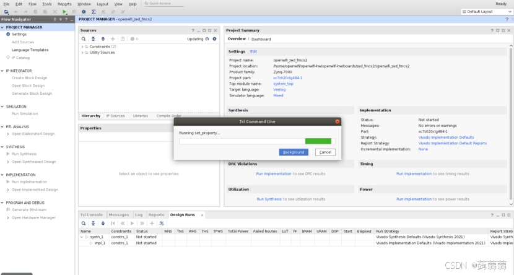Switch to the Tcl Console tab
514x275 pixels.
click(92, 215)
